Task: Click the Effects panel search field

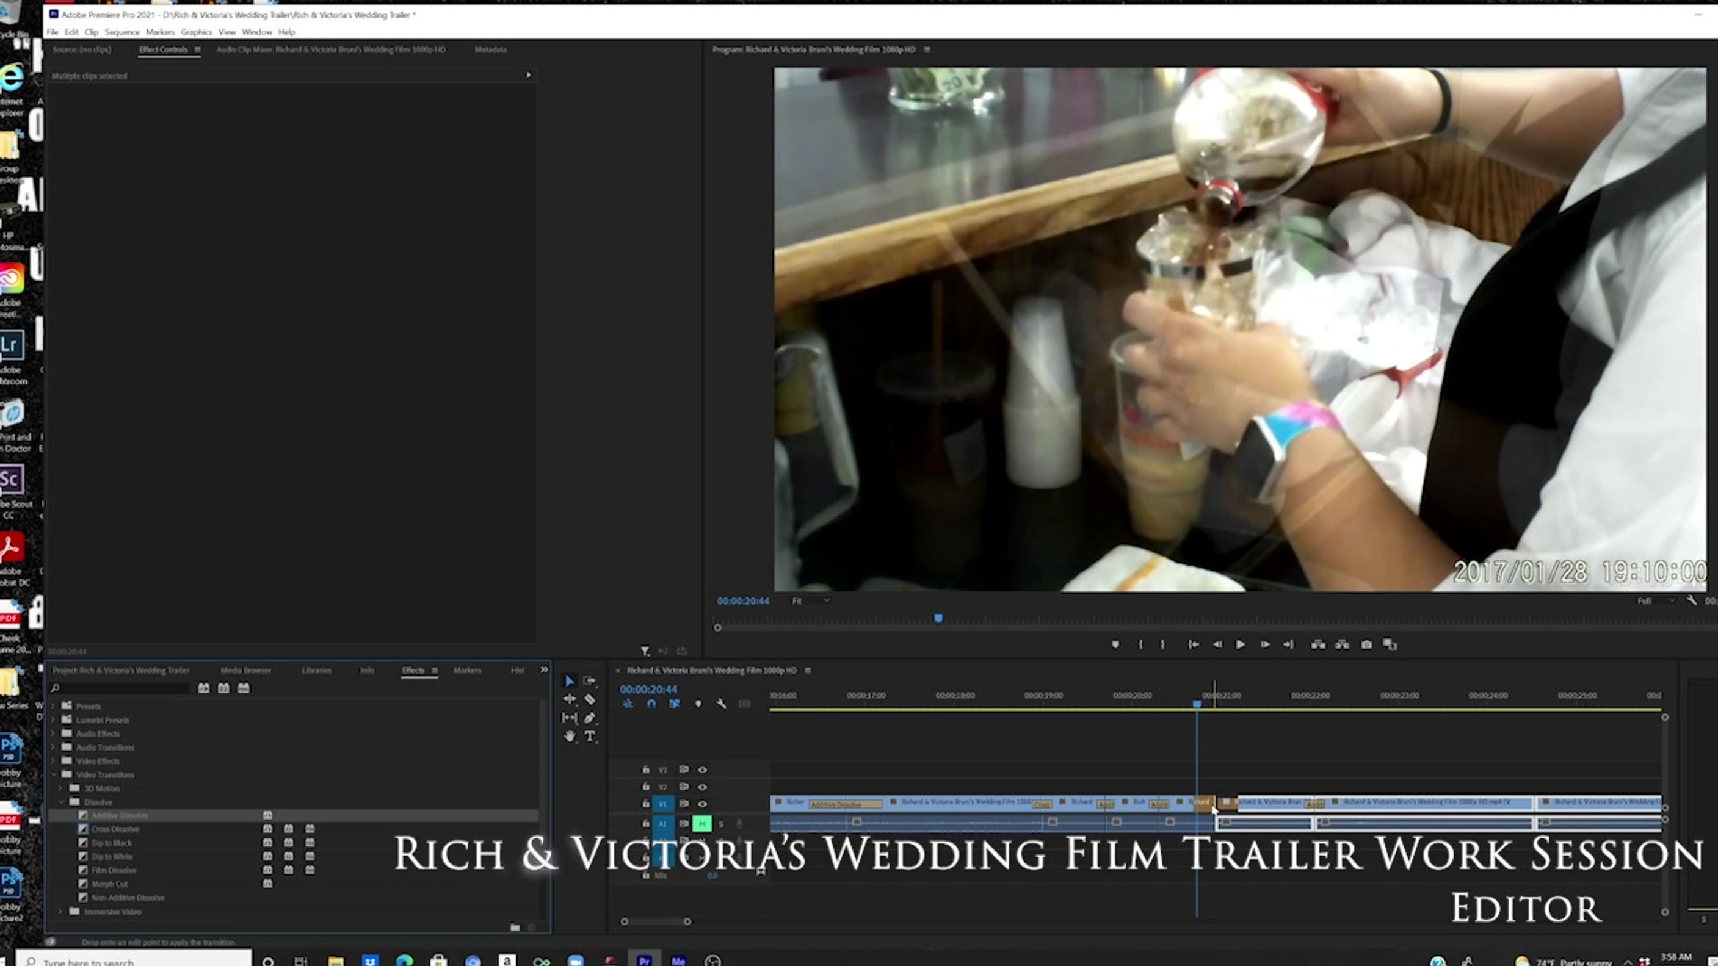Action: pyautogui.click(x=123, y=688)
